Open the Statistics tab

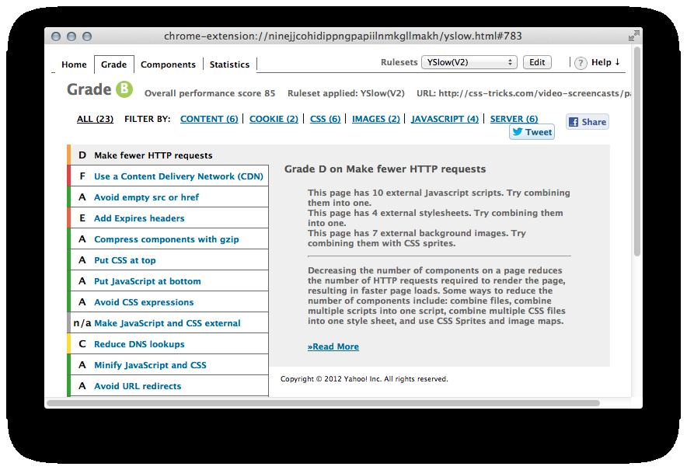(229, 64)
